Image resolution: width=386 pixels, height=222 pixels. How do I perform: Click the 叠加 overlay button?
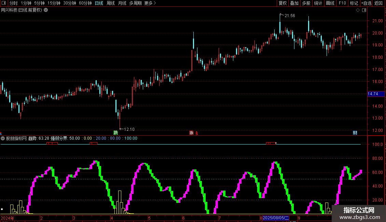coord(294,3)
